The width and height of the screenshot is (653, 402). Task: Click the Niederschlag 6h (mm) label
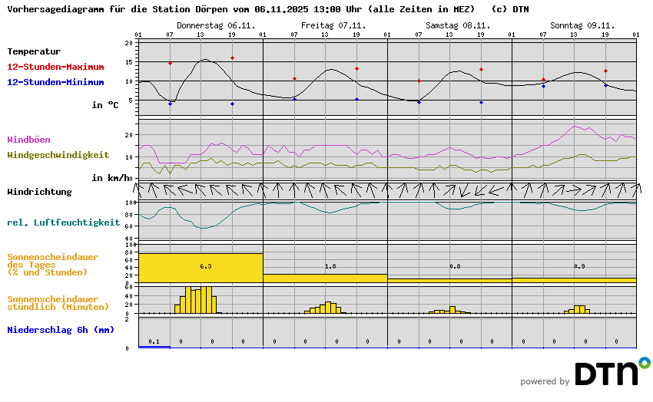point(61,330)
